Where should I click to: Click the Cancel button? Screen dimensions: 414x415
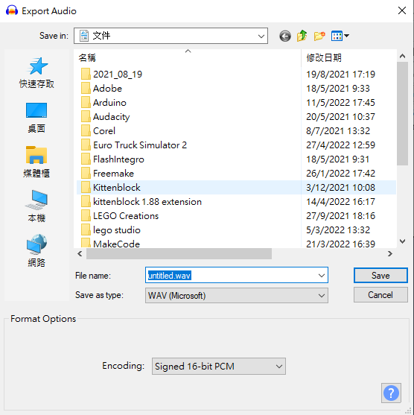[x=380, y=295]
